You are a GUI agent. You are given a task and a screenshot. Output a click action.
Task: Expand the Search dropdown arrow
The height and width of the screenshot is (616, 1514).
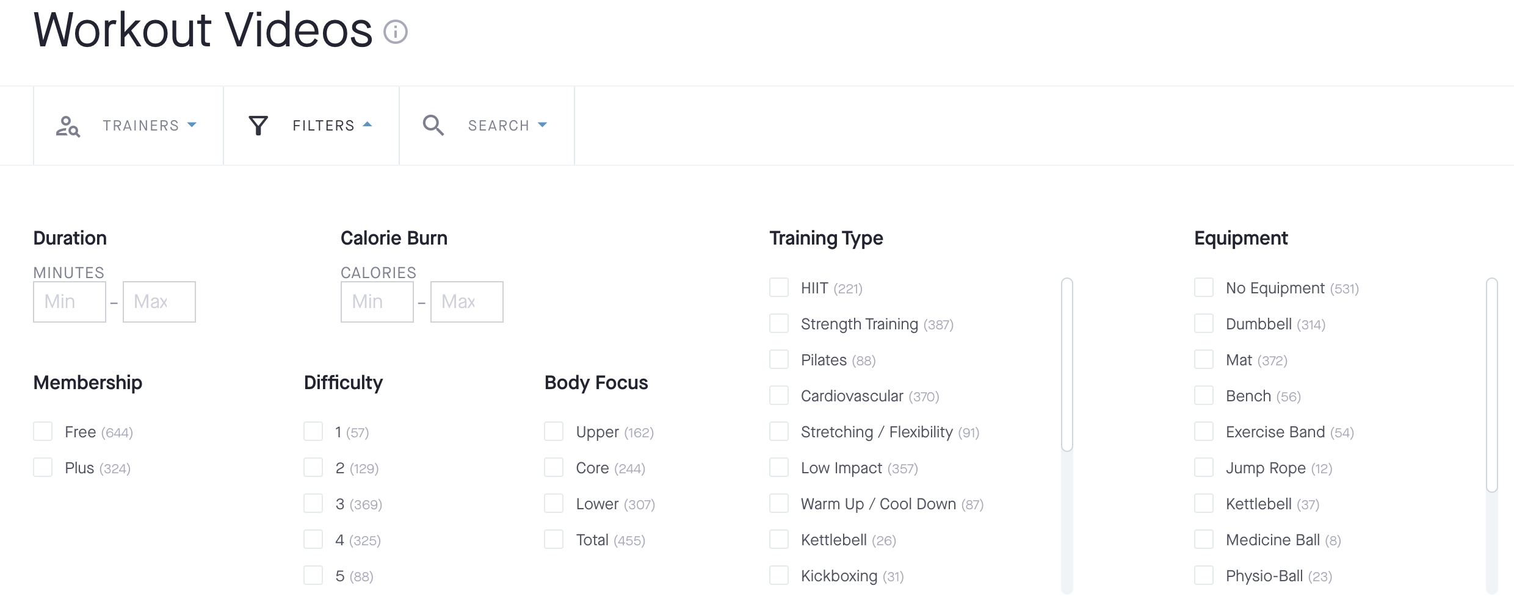click(542, 124)
